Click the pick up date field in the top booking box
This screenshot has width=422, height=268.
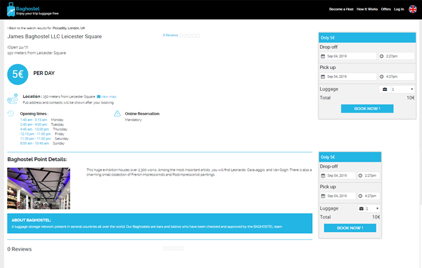coord(348,77)
